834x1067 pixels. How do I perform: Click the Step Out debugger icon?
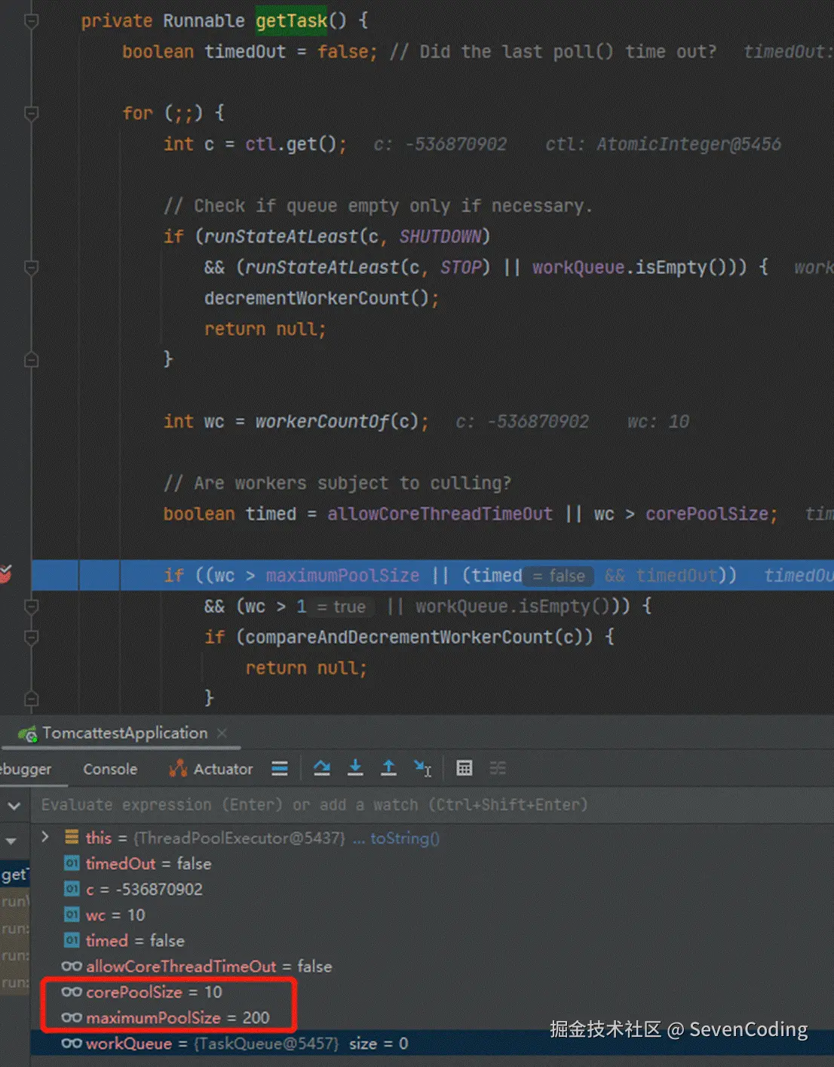coord(388,768)
